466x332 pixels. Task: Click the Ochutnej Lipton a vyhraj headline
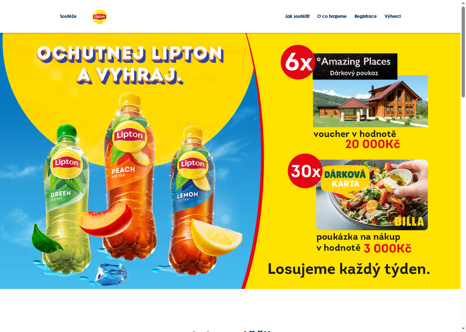point(130,65)
